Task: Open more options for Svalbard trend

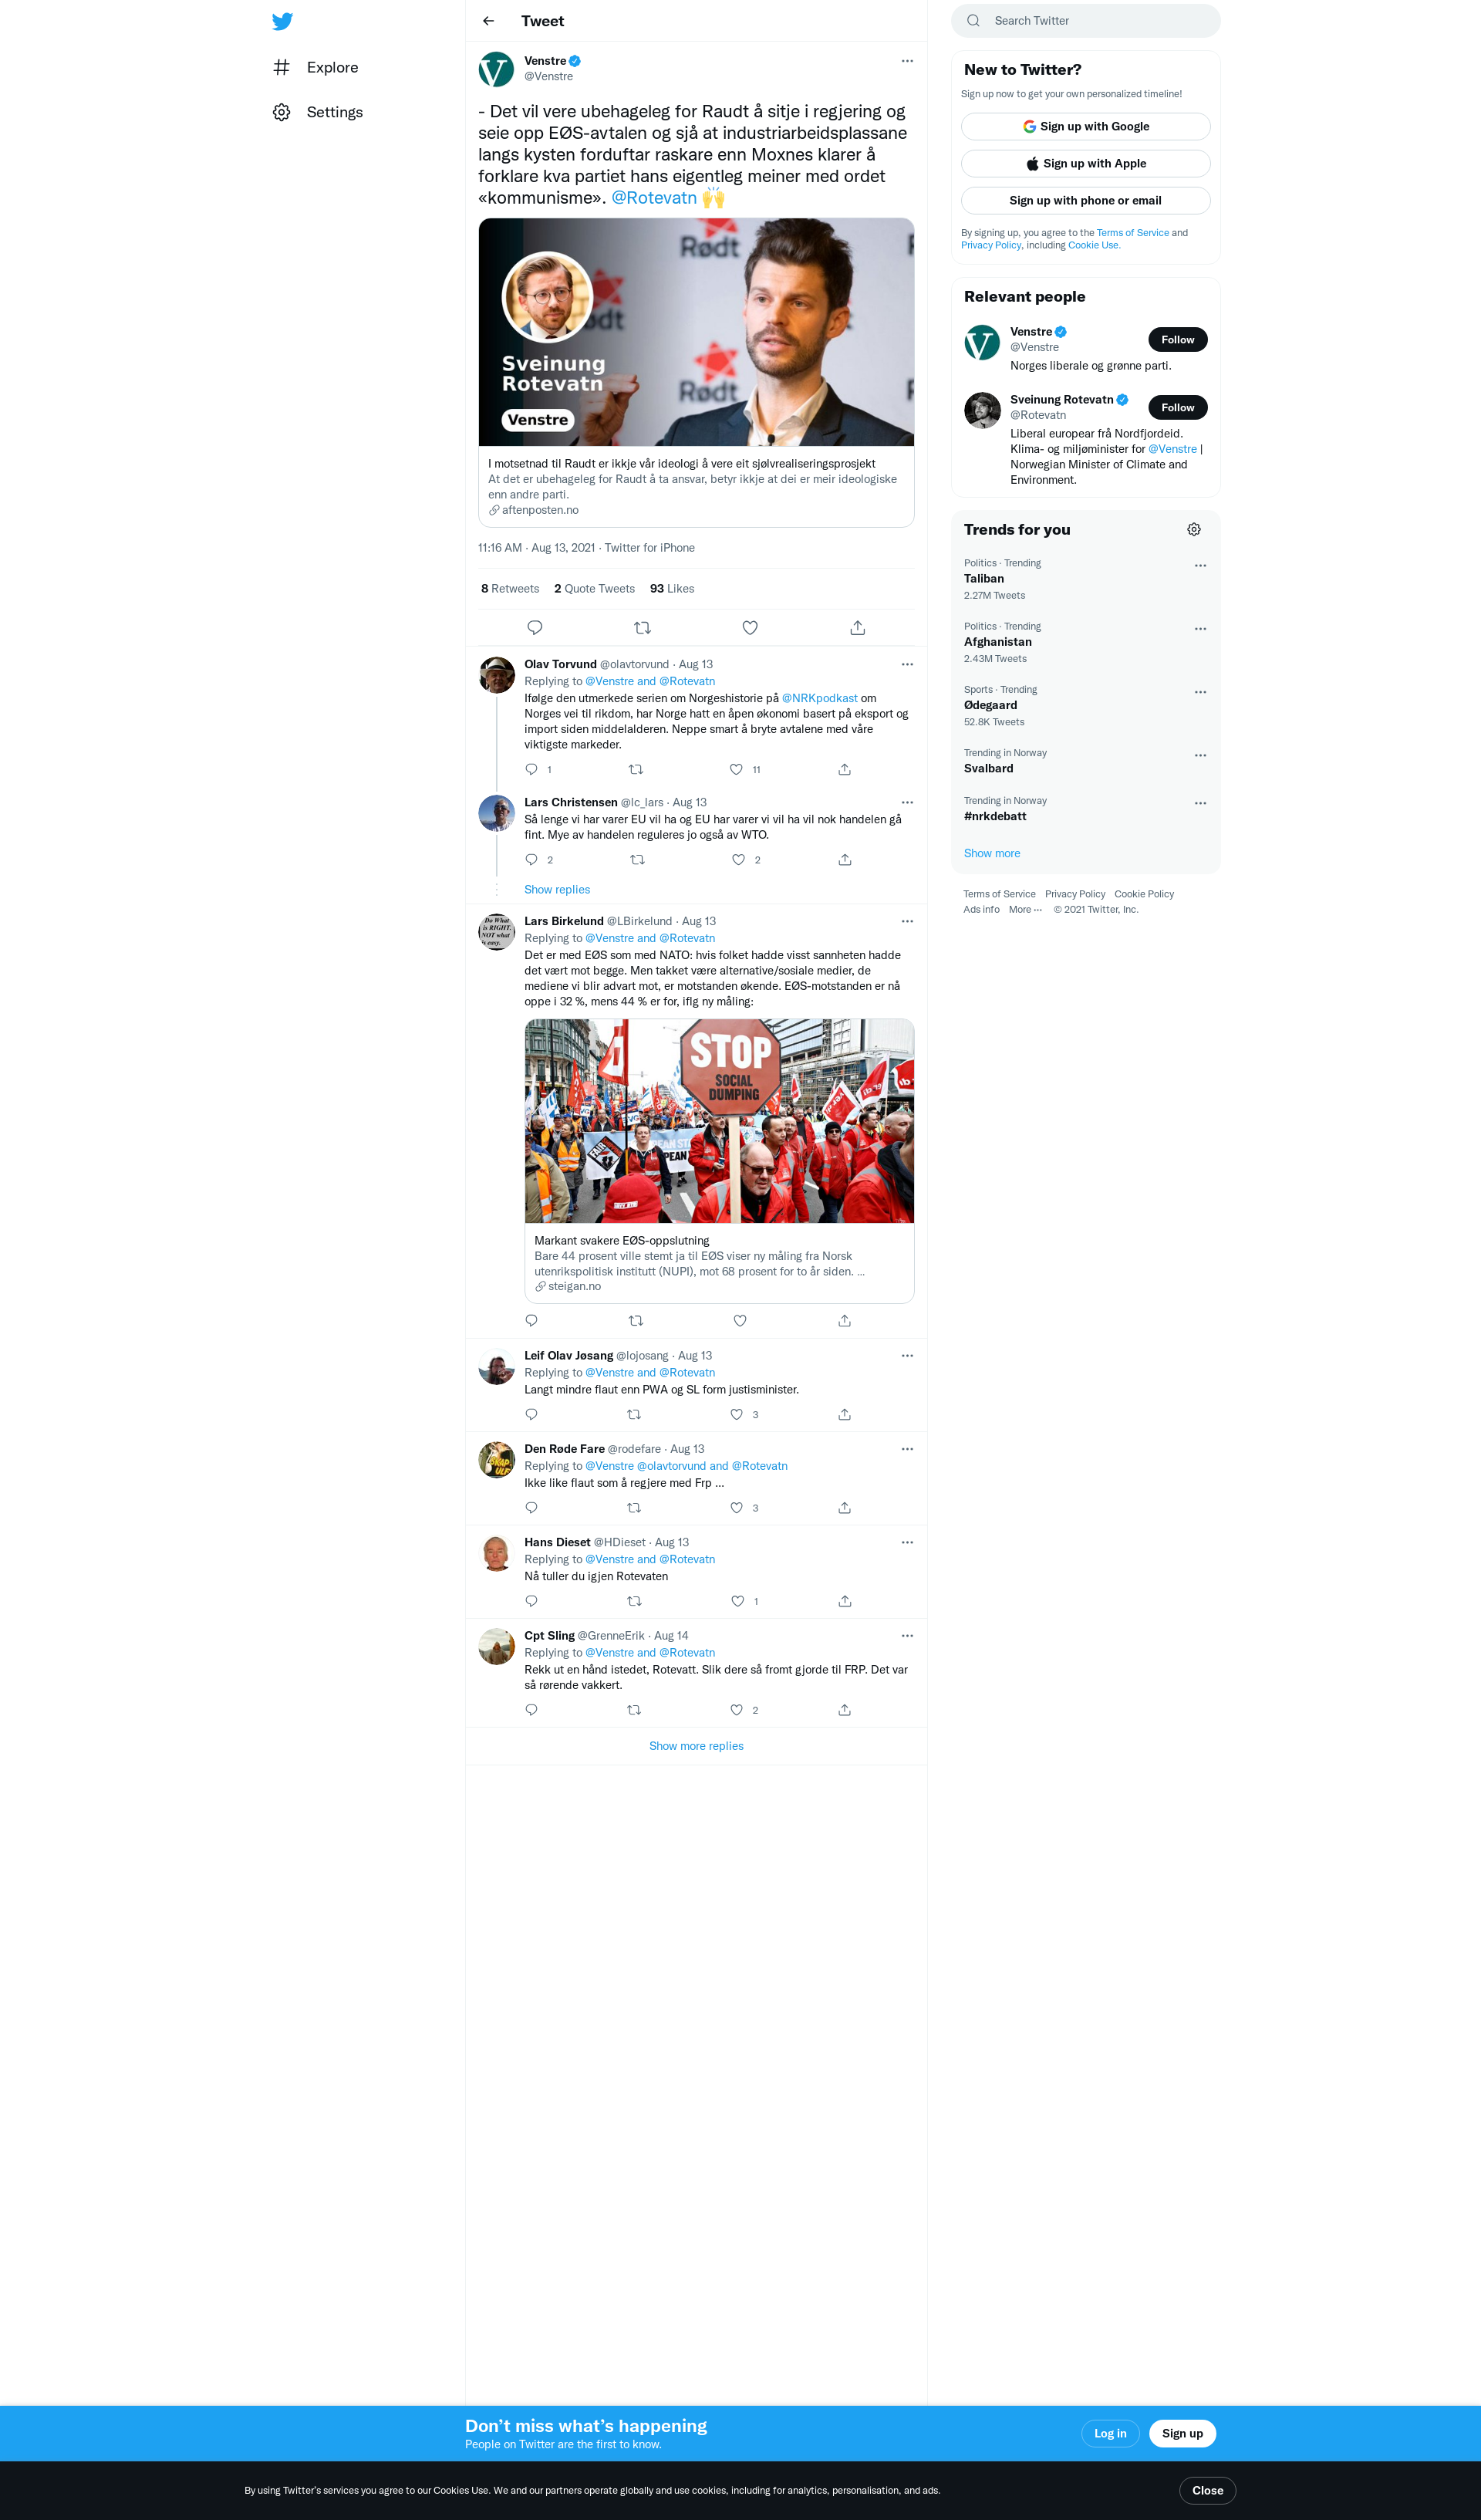Action: (1200, 755)
